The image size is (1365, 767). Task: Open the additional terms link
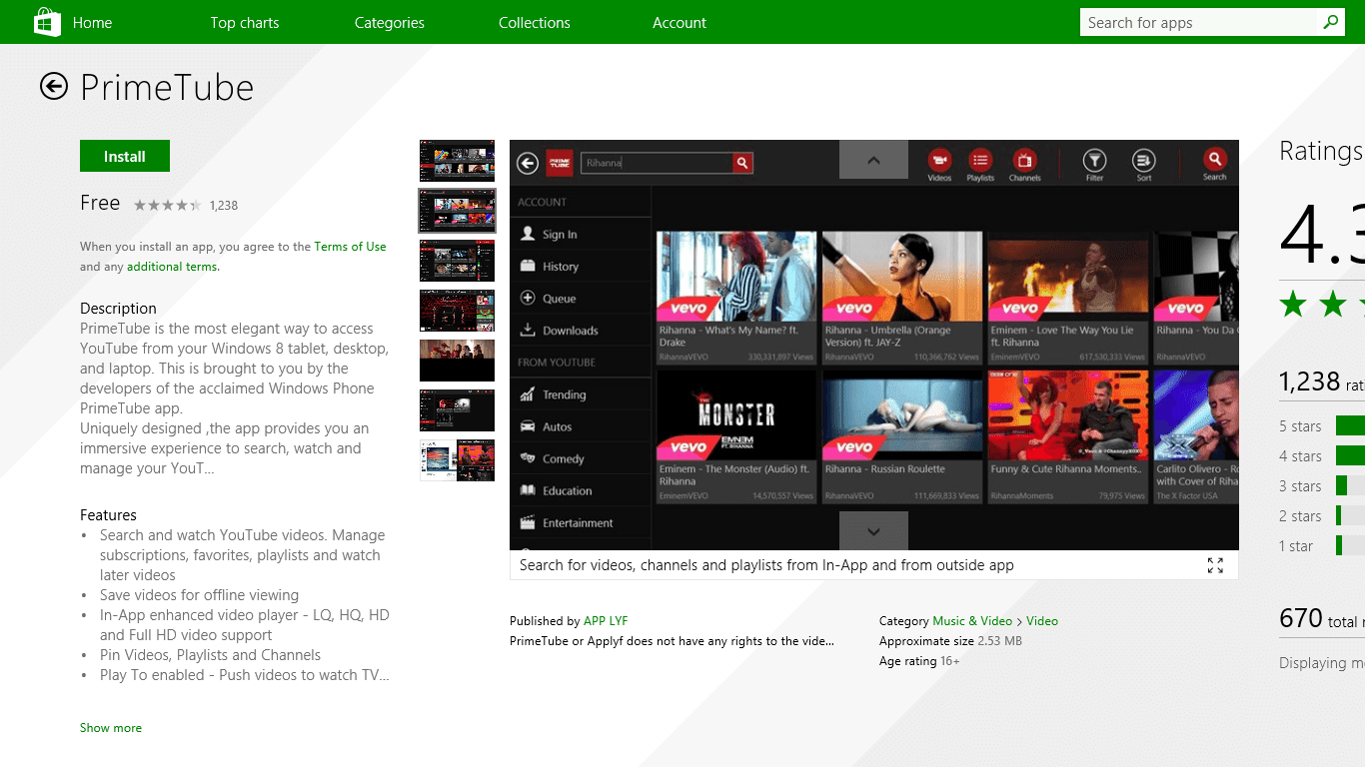[173, 267]
